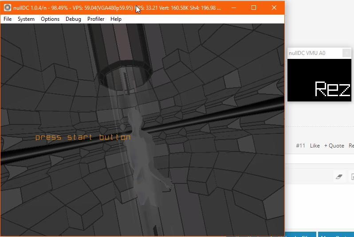
Task: Open the Options menu
Action: (50, 19)
